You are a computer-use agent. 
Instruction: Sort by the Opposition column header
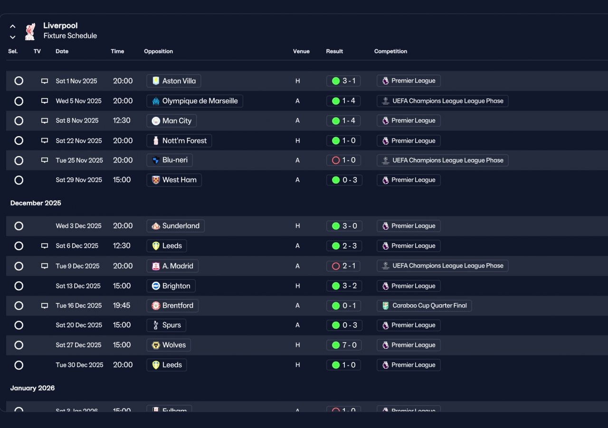pyautogui.click(x=158, y=51)
